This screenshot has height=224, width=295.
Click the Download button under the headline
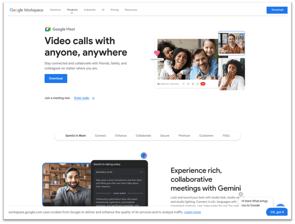click(56, 78)
